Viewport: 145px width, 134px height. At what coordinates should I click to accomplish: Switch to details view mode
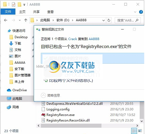coord(134,131)
